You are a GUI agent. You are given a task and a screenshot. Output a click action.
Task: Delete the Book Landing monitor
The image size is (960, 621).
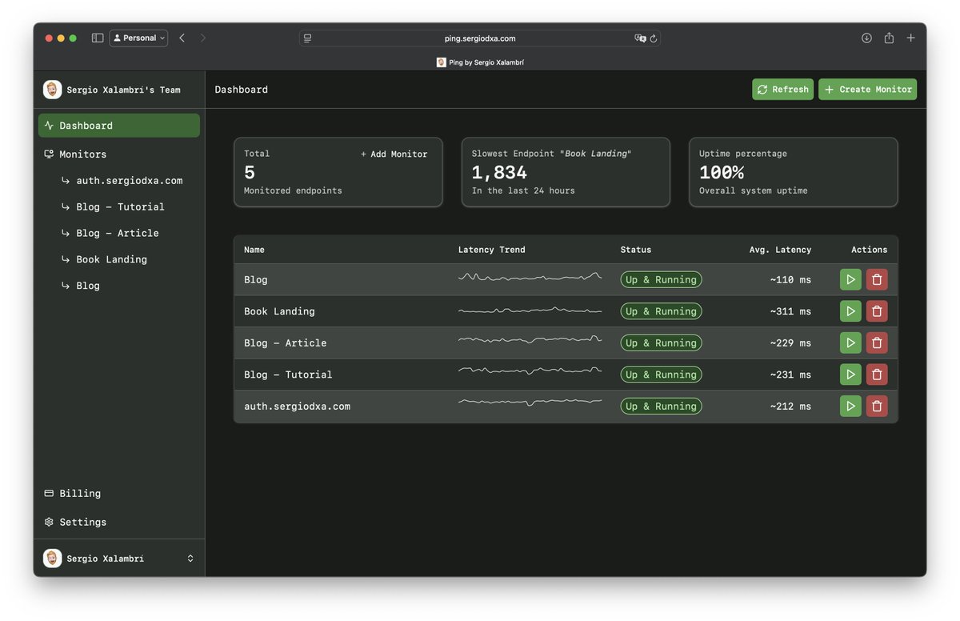click(877, 311)
